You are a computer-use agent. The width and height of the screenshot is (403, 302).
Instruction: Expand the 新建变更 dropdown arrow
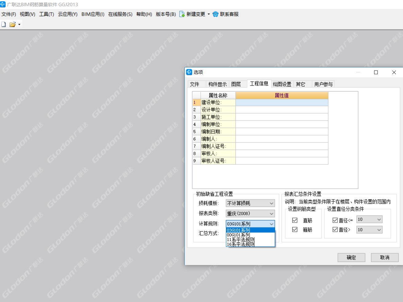pos(209,14)
